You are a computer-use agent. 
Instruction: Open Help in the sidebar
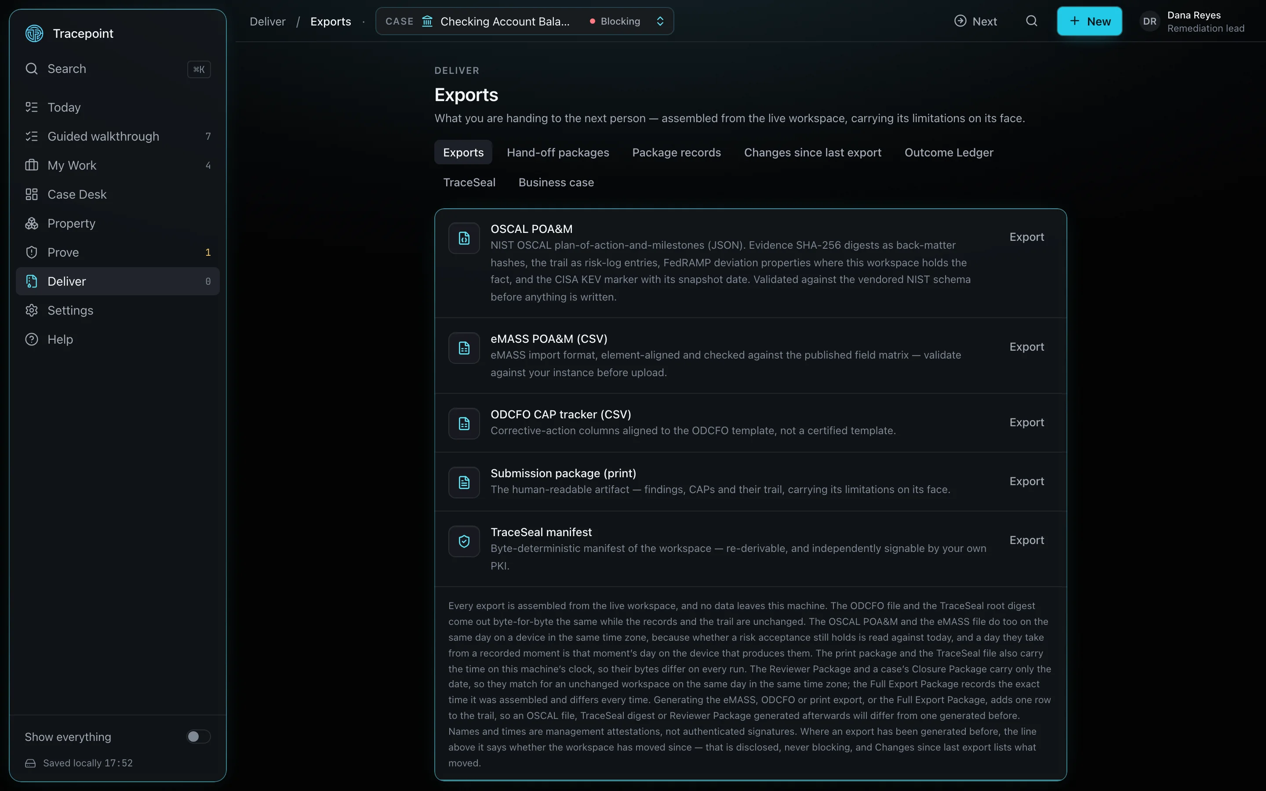118,340
